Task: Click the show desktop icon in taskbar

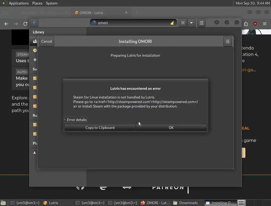Action: (x=3, y=203)
